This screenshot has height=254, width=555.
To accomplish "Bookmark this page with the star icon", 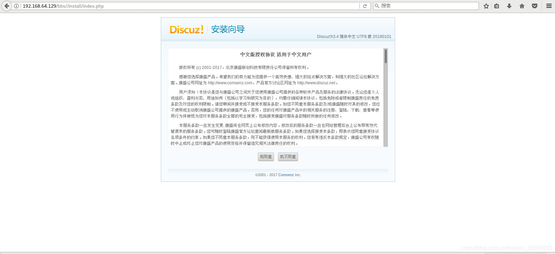I will click(486, 6).
